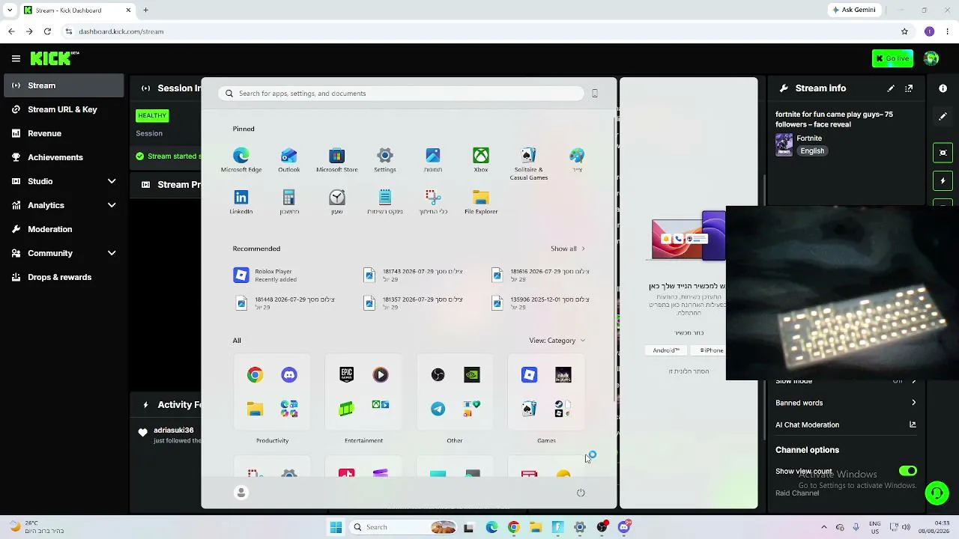
Task: Open Chrome from the Windows taskbar
Action: pyautogui.click(x=513, y=527)
